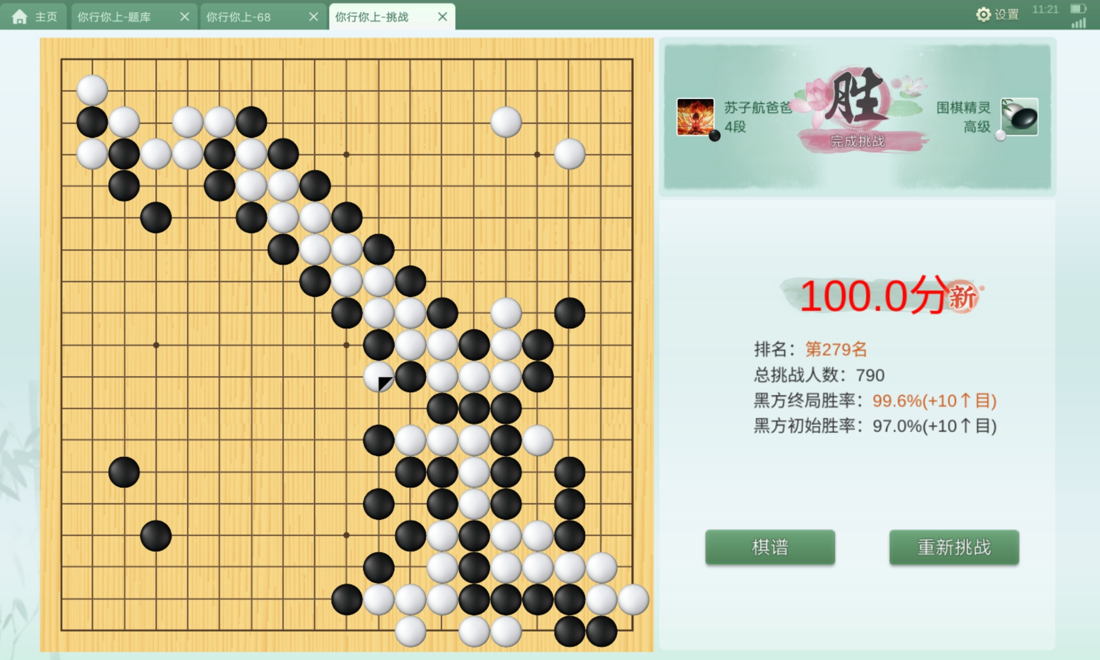Screen dimensions: 1100x660
Task: Click the 重新挑战 retry button
Action: [x=954, y=547]
